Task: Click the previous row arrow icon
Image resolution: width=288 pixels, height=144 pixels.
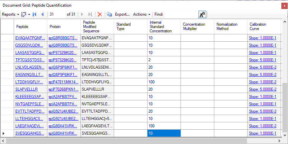Action: click(x=43, y=14)
